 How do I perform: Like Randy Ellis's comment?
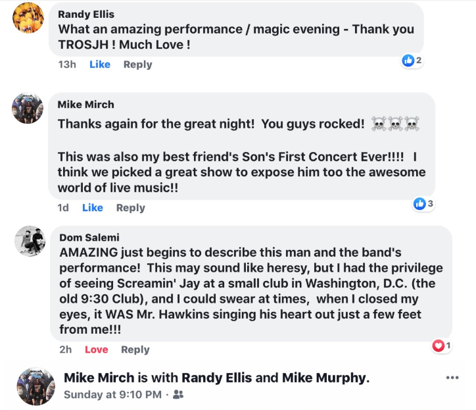(x=100, y=64)
